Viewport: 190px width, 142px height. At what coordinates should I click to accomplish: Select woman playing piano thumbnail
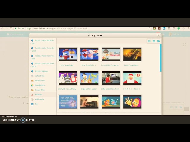(x=89, y=102)
